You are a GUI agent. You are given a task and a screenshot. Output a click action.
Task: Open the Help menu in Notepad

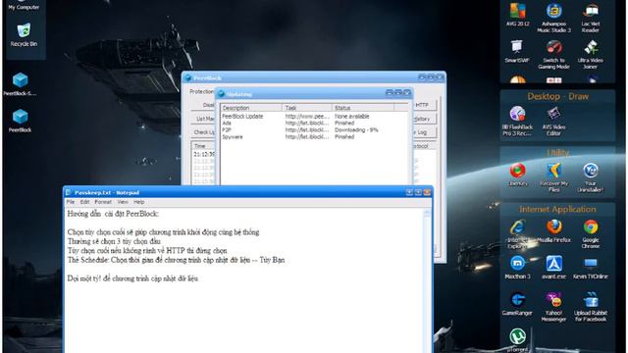[x=139, y=202]
